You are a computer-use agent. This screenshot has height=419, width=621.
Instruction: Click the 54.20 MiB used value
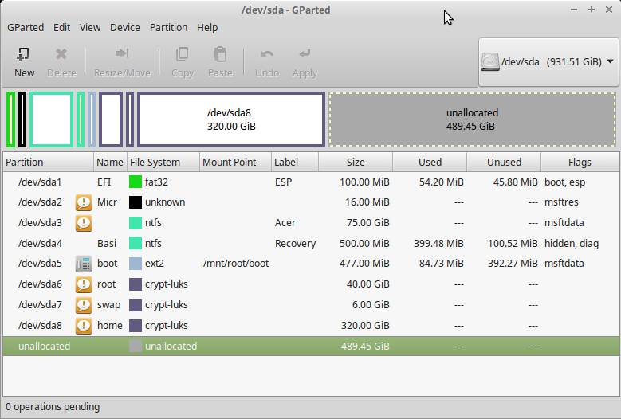point(441,182)
